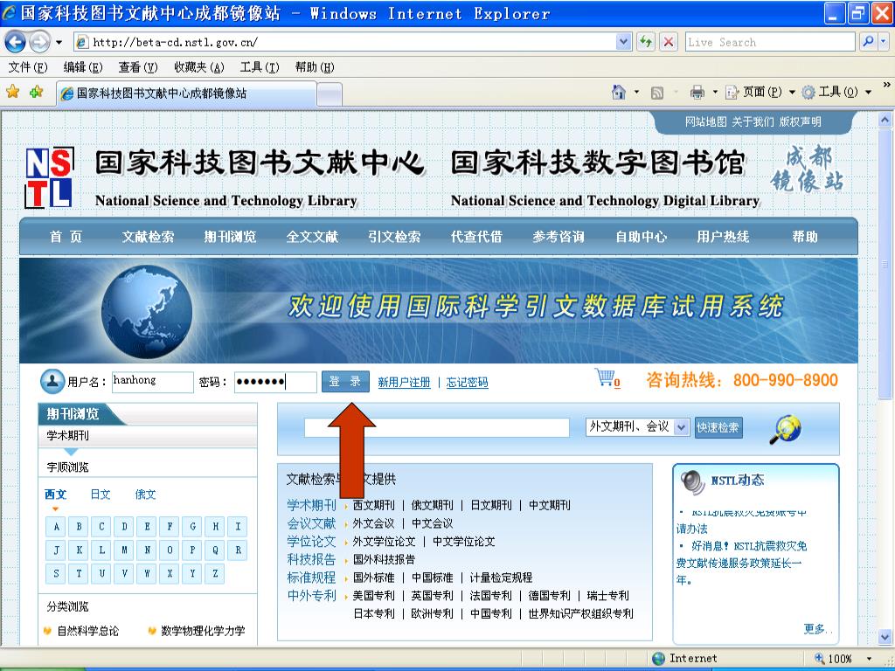This screenshot has height=671, width=895.
Task: Select the 俄文 alphabet tab
Action: coord(146,495)
